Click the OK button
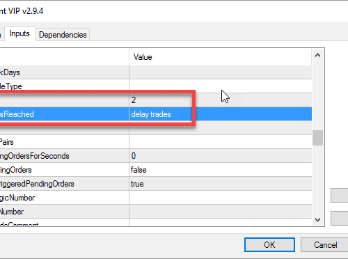Image resolution: width=348 pixels, height=259 pixels. tap(269, 244)
